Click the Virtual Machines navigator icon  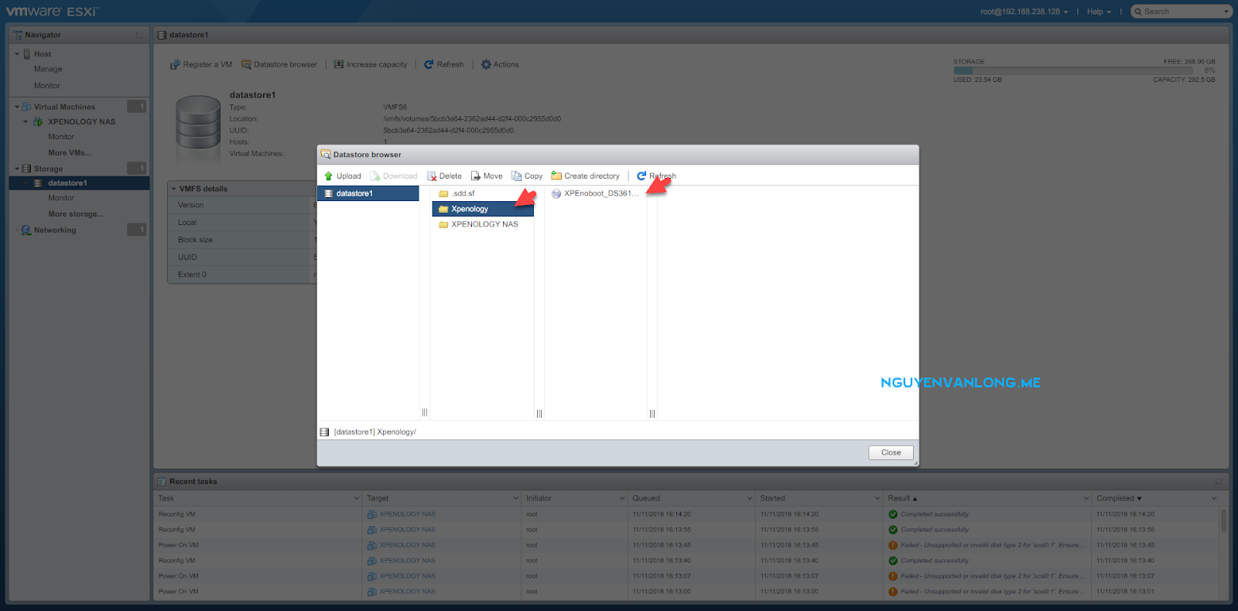[27, 107]
